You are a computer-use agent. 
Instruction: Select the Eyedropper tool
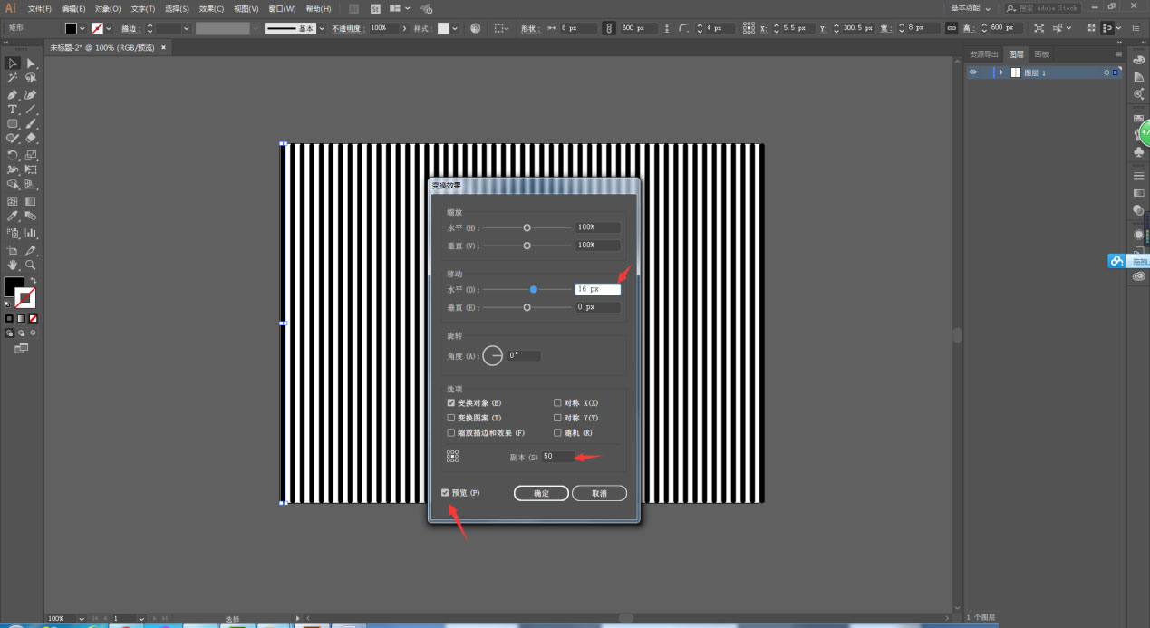13,217
